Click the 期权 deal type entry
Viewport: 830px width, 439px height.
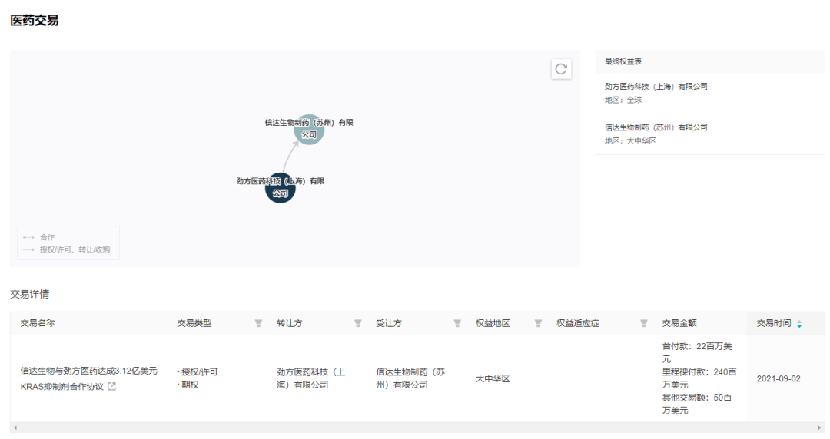point(190,385)
